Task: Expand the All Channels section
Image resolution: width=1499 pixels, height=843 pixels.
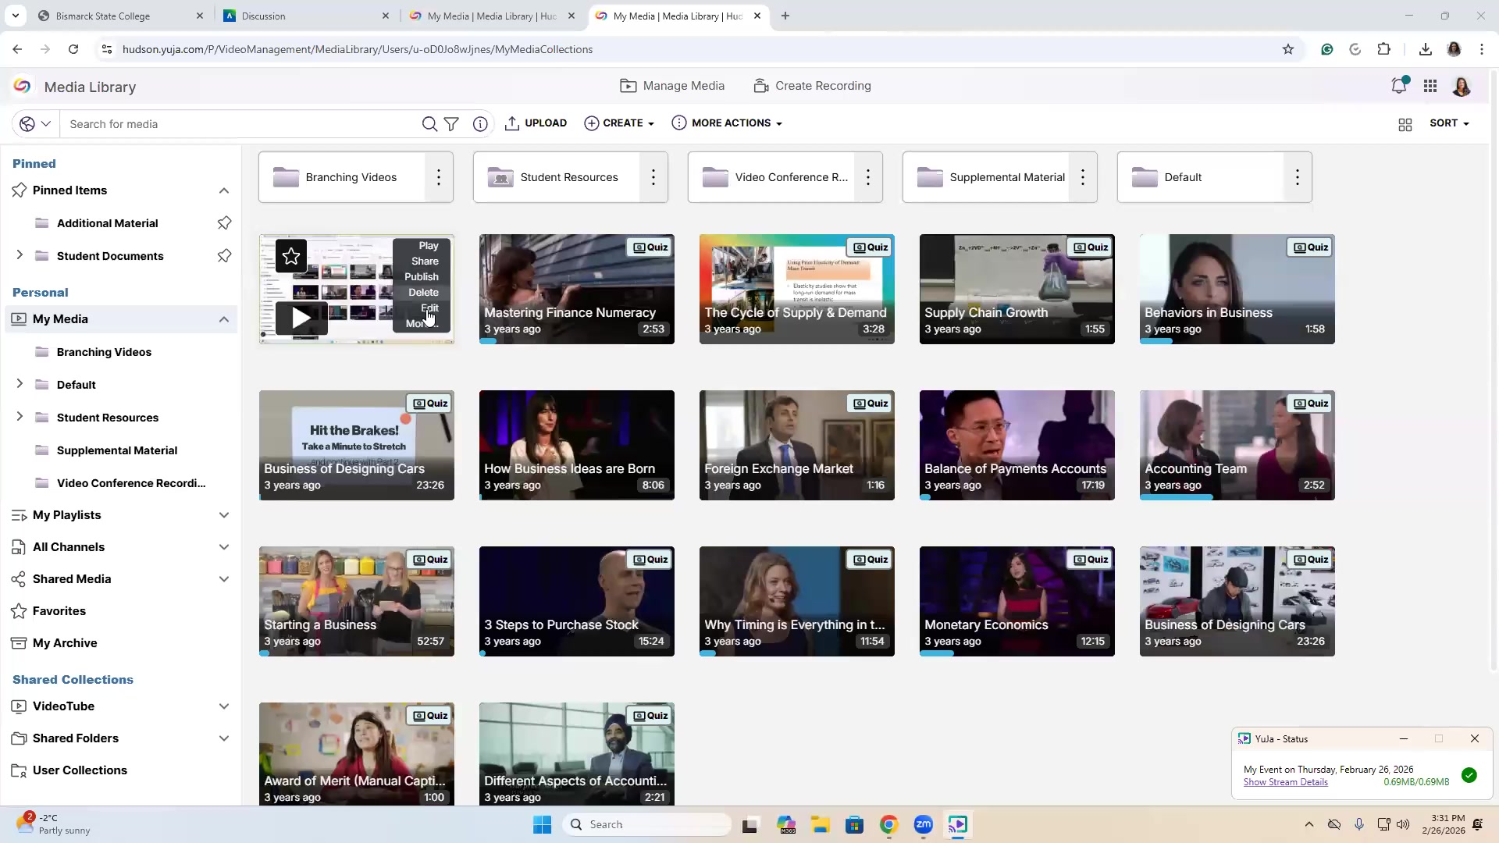Action: (224, 547)
